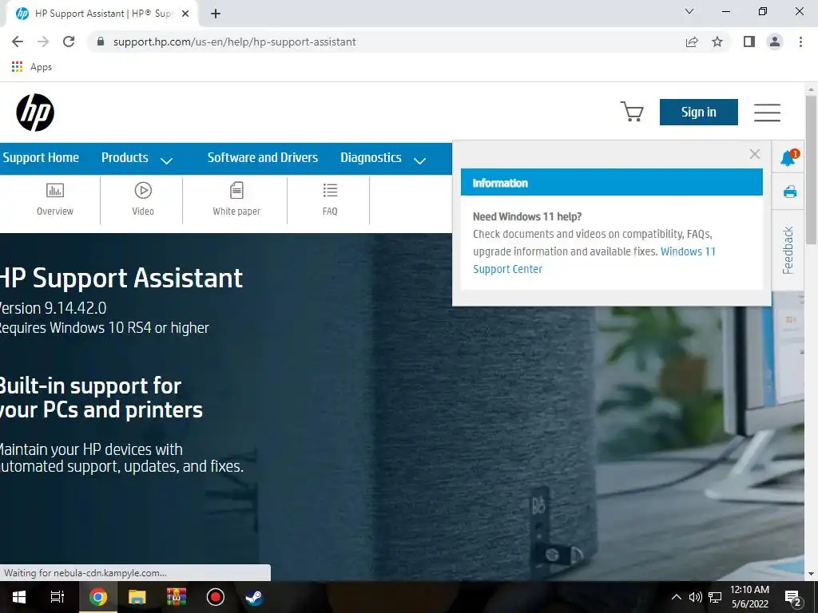Open Task View on taskbar
This screenshot has width=818, height=613.
point(57,597)
